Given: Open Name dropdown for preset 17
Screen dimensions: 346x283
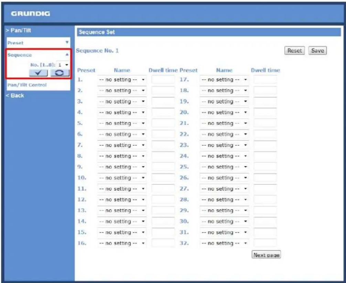Looking at the screenshot, I should (224, 80).
